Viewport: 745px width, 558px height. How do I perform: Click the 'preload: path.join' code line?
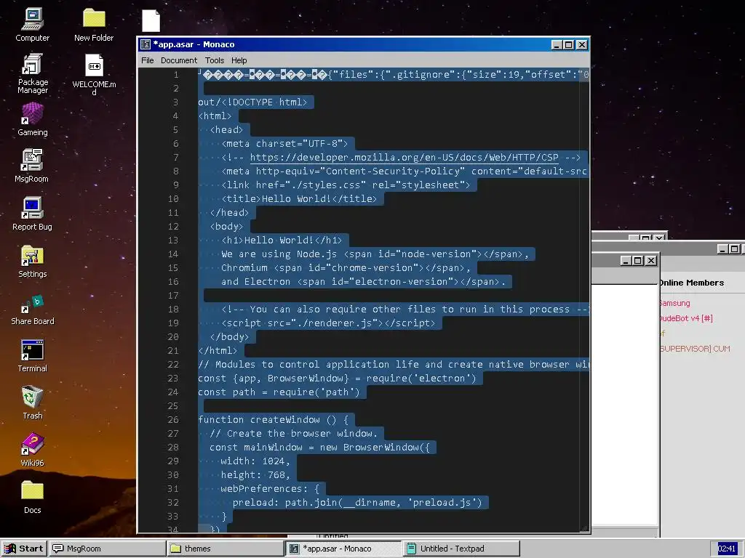tap(357, 502)
